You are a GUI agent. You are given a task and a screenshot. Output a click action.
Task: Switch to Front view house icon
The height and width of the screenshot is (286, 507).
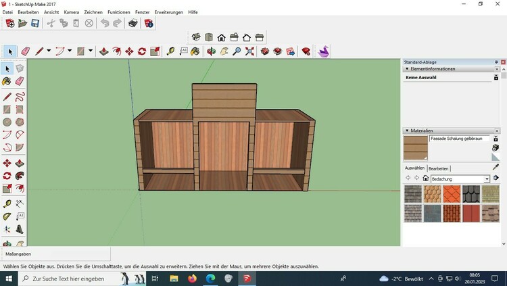tap(222, 37)
